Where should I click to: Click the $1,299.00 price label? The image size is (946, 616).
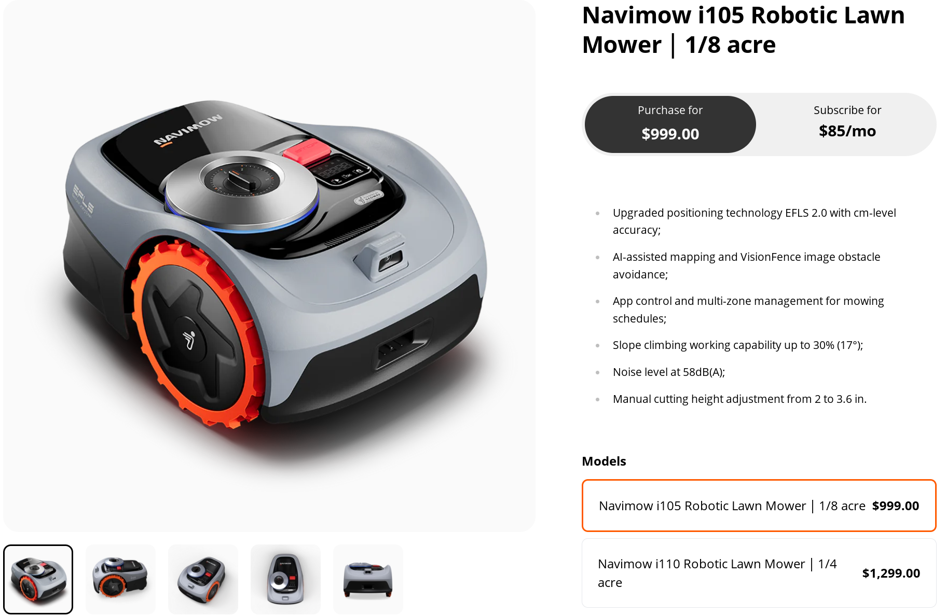(x=891, y=573)
